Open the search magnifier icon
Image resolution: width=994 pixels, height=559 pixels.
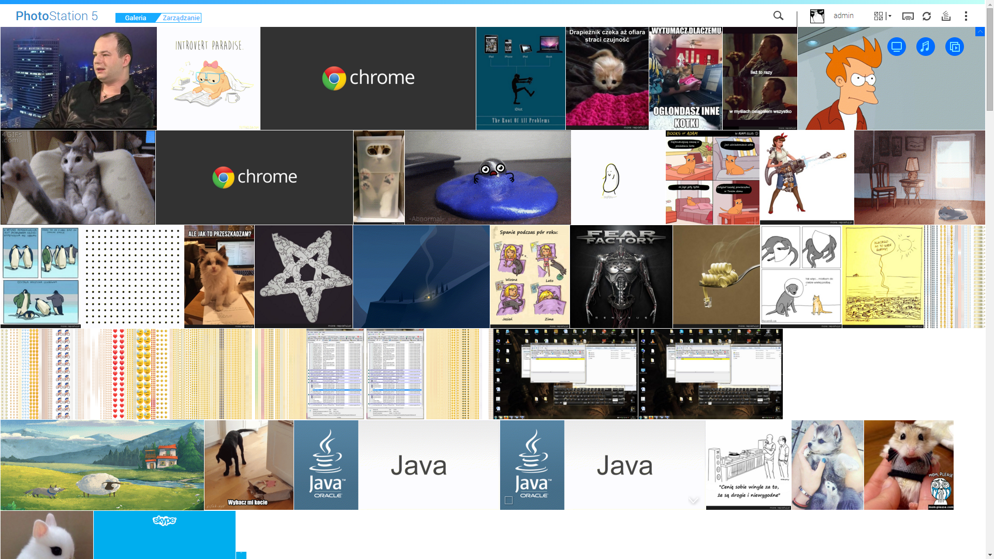(778, 16)
